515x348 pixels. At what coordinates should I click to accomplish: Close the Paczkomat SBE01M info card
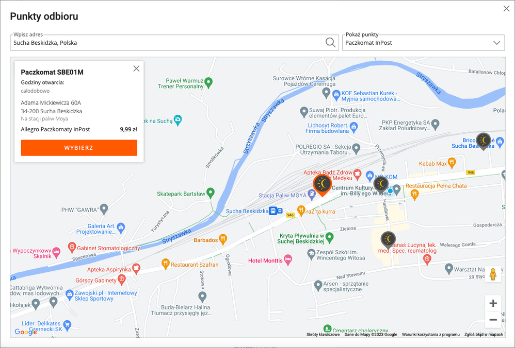136,68
